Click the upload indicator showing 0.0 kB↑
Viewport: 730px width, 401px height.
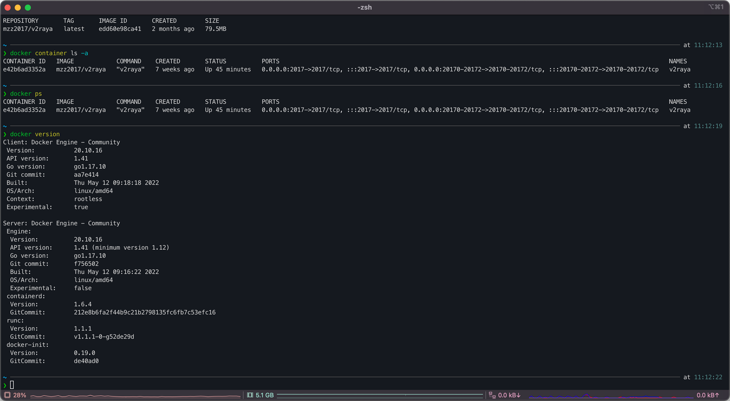pos(707,395)
